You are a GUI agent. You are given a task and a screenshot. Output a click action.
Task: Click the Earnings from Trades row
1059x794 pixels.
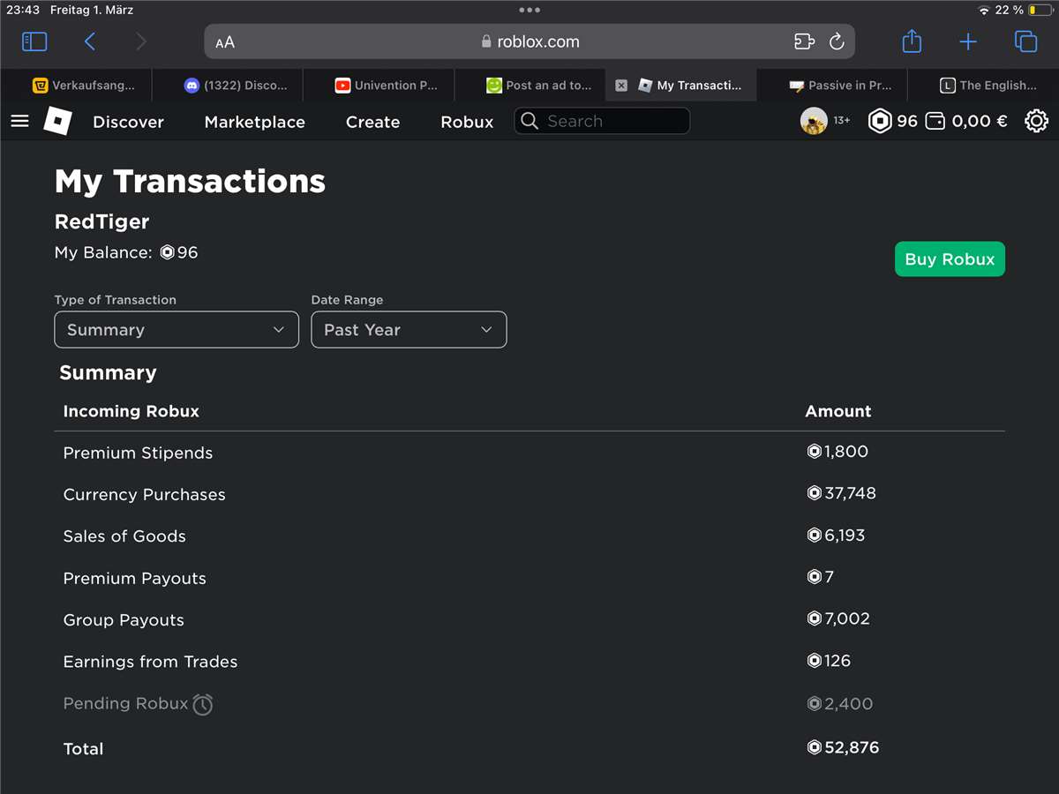[529, 661]
